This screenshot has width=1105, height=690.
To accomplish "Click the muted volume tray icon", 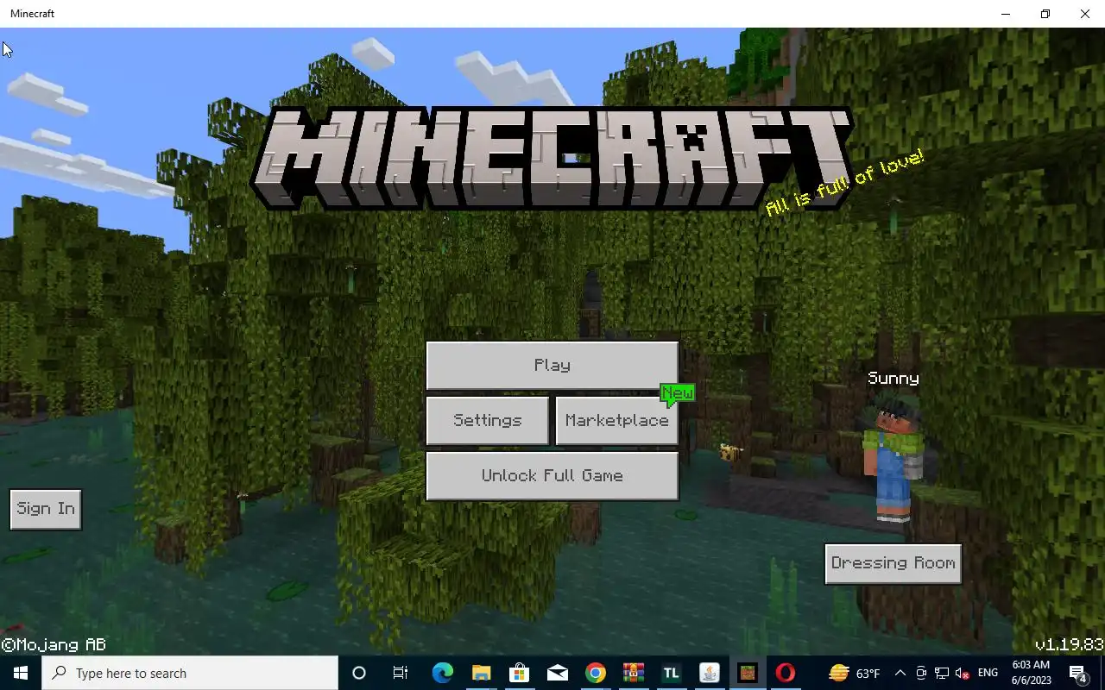I will pos(963,673).
